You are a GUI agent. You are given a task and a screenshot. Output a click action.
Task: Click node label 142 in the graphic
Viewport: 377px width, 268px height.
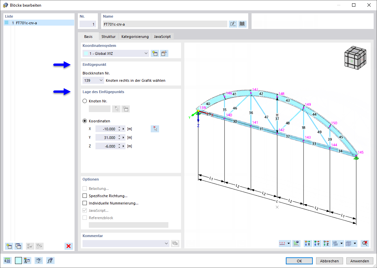click(x=282, y=130)
